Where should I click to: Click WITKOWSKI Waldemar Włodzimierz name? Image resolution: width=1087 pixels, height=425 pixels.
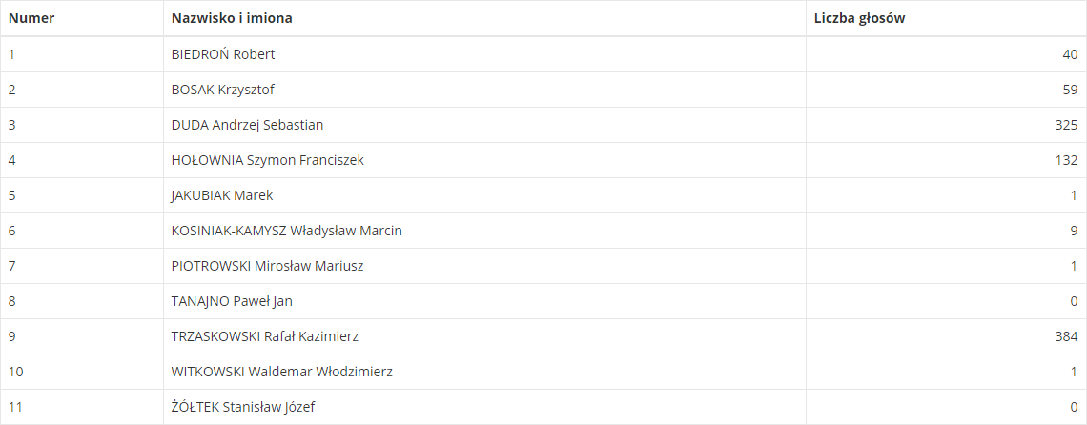pyautogui.click(x=281, y=372)
